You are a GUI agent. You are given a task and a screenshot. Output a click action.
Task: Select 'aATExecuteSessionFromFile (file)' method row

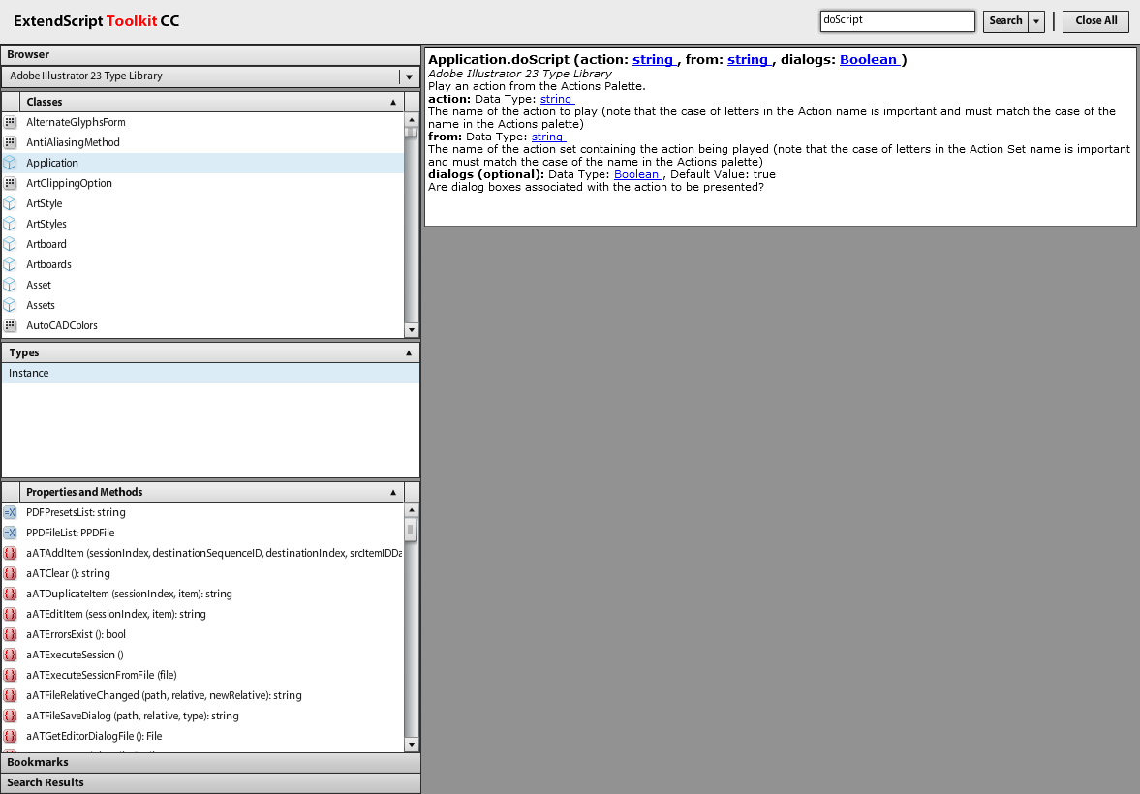pyautogui.click(x=202, y=676)
